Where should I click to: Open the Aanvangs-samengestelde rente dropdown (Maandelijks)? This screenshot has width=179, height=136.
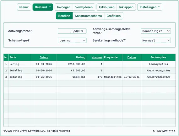156,31
